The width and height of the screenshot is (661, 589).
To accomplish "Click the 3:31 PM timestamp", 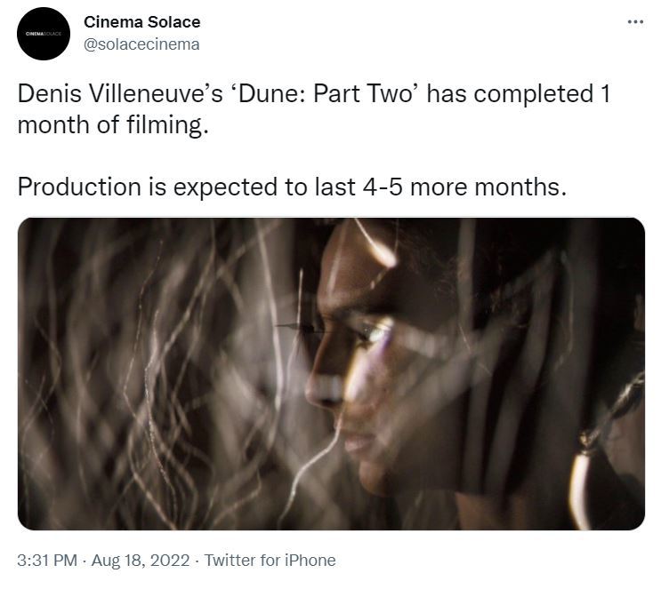I will pos(49,560).
